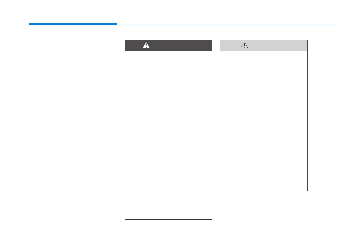Select the light gray caution header bar
This screenshot has width=337, height=242.
point(264,46)
